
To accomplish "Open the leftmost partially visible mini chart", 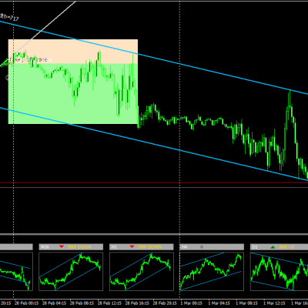I will pyautogui.click(x=16, y=272).
